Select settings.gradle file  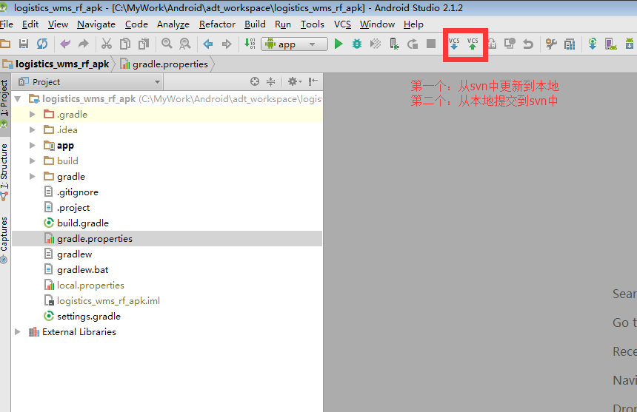(x=89, y=317)
